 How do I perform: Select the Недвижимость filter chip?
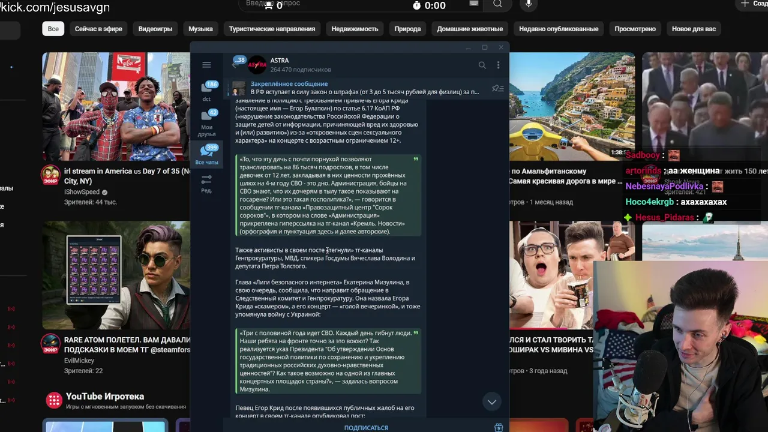355,29
